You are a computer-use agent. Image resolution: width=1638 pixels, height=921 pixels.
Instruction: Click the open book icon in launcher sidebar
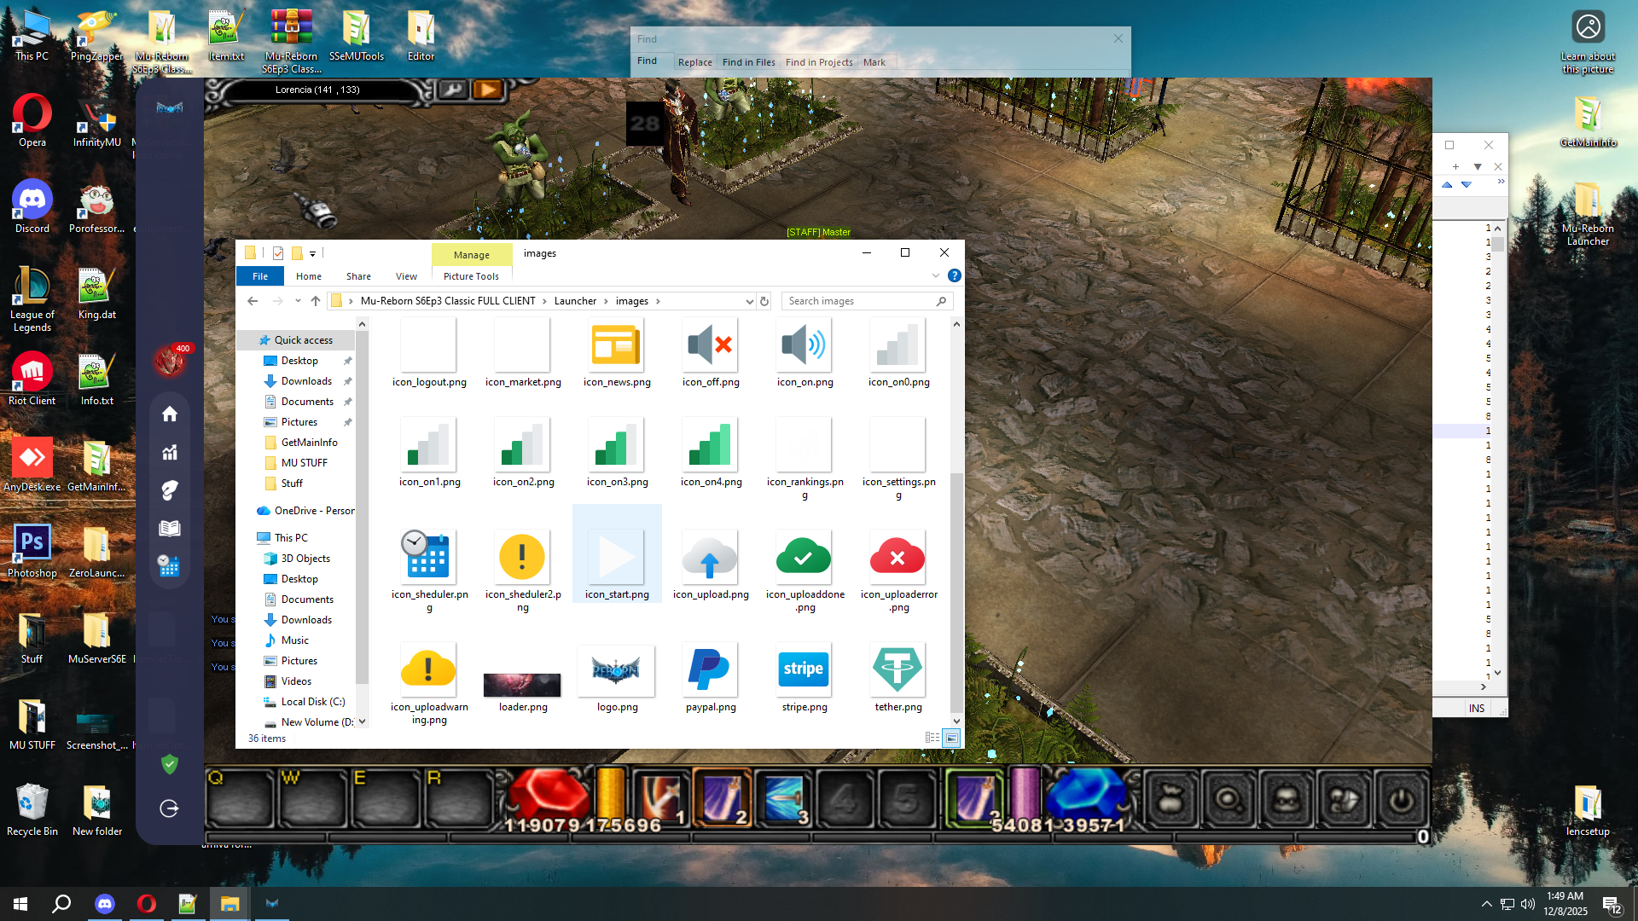pyautogui.click(x=170, y=528)
